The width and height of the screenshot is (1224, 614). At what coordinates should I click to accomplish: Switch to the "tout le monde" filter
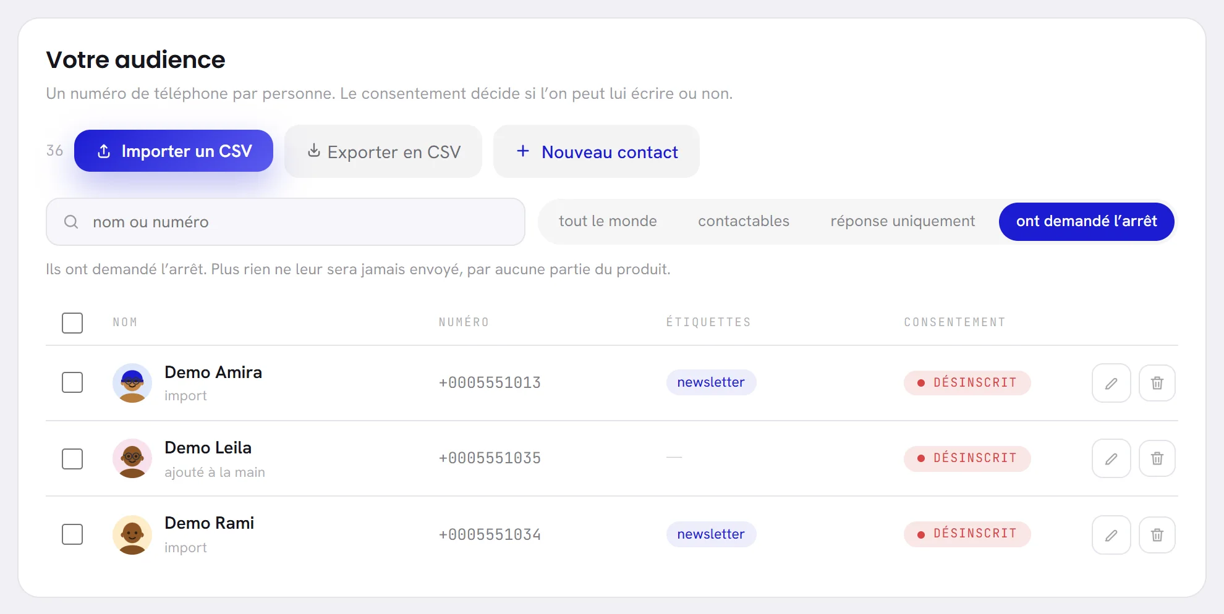[608, 221]
